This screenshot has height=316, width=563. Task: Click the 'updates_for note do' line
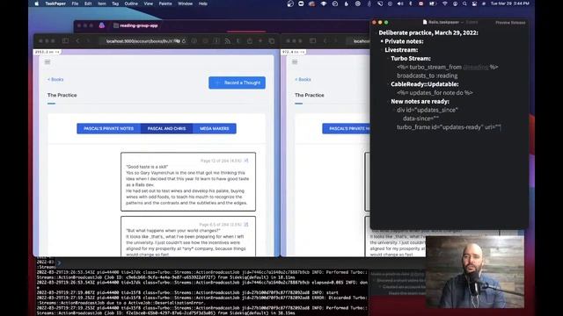pos(435,93)
